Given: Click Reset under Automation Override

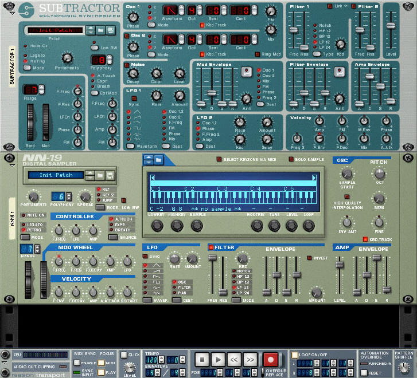Looking at the screenshot, I should click(x=364, y=372).
